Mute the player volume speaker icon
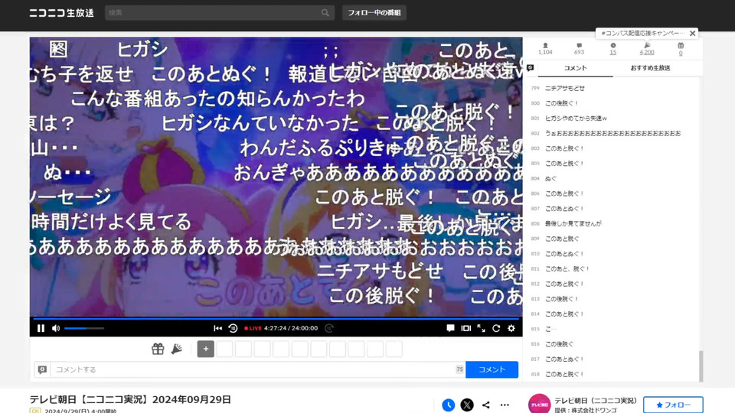This screenshot has width=735, height=413. point(56,328)
